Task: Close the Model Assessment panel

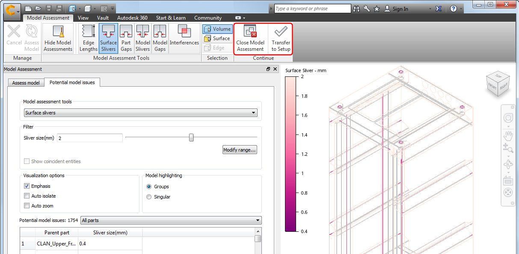Action: 275,69
